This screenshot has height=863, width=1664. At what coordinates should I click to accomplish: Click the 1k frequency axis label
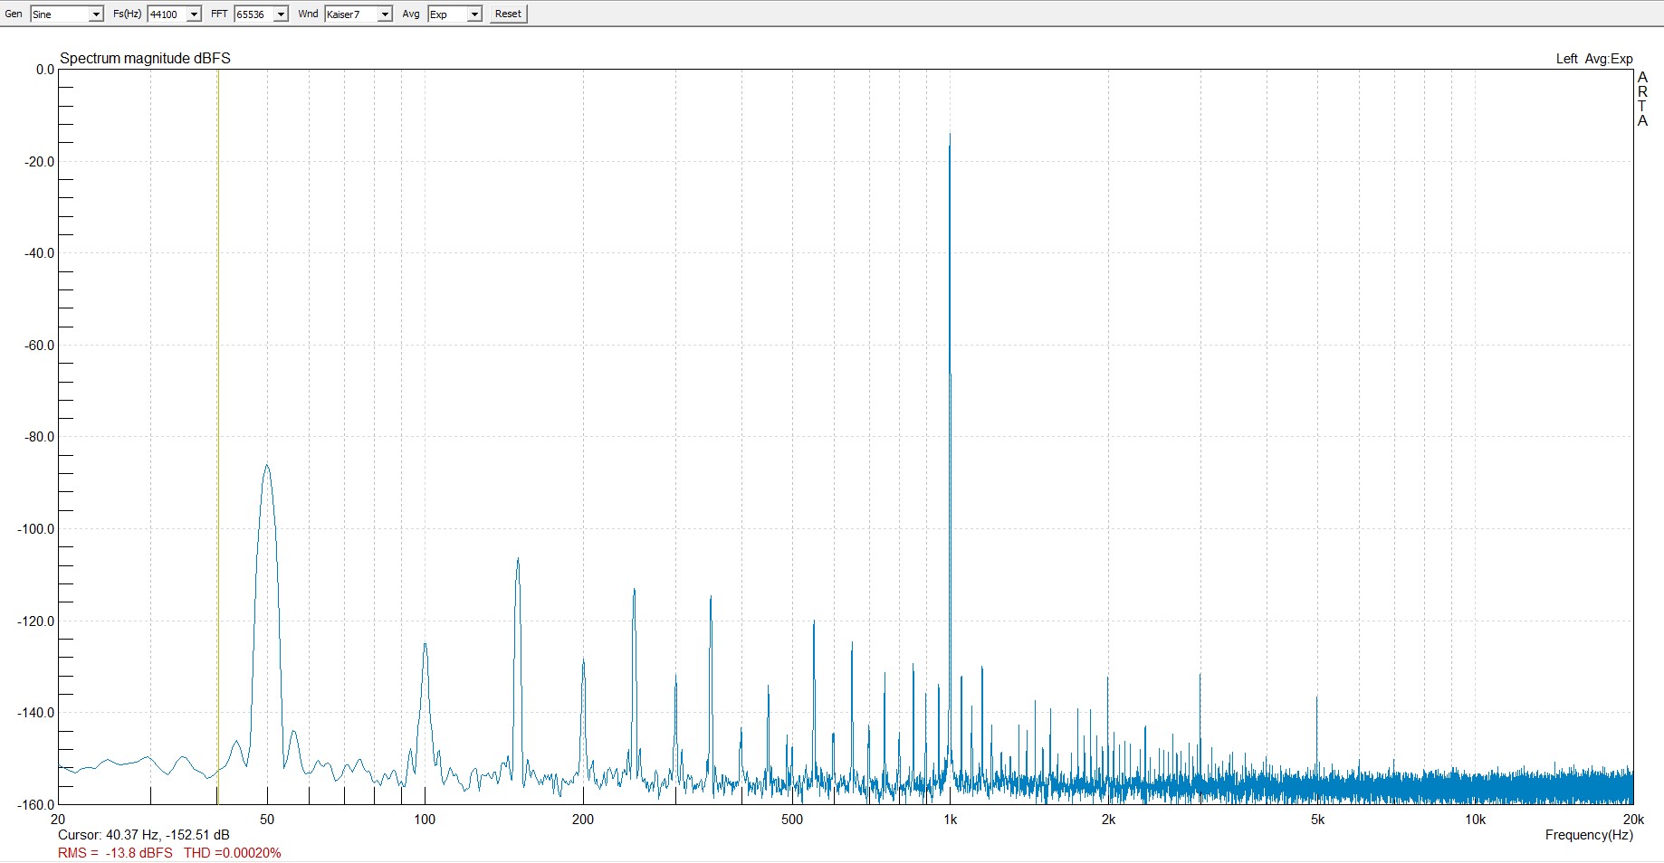click(x=950, y=820)
